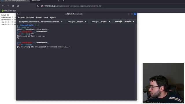Select the 192.168.0.8 uploads browser tab

[x=15, y=1]
